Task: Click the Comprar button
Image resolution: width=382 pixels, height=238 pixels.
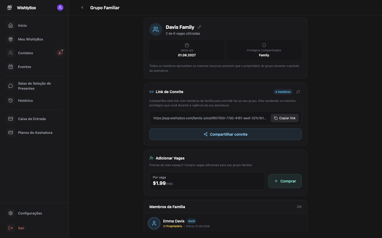Action: 285,181
